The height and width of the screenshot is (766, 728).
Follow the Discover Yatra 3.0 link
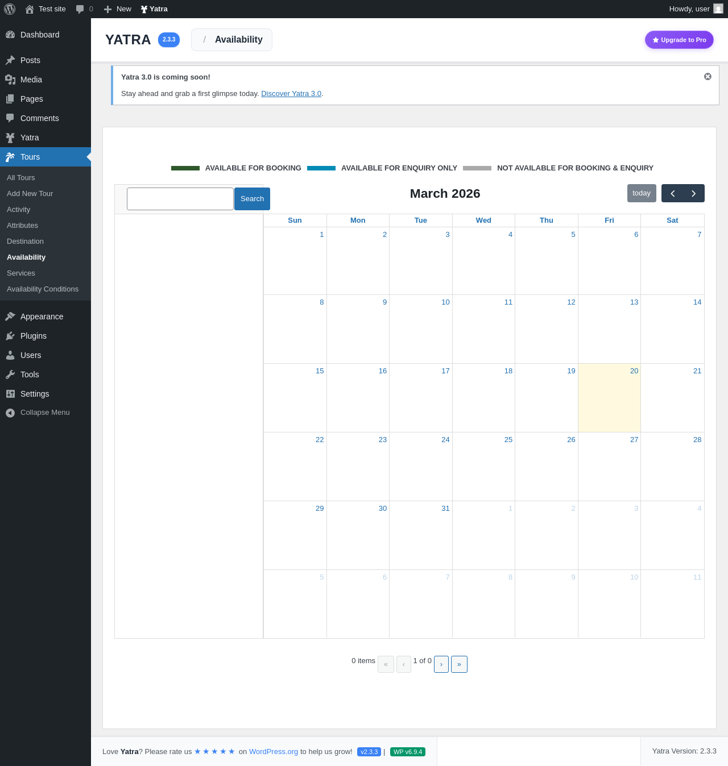(291, 94)
